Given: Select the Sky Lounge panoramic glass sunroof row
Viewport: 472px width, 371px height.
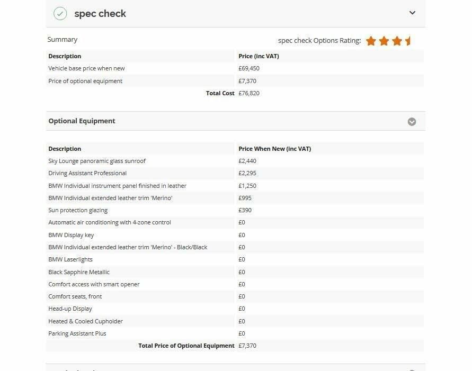Looking at the screenshot, I should click(235, 161).
